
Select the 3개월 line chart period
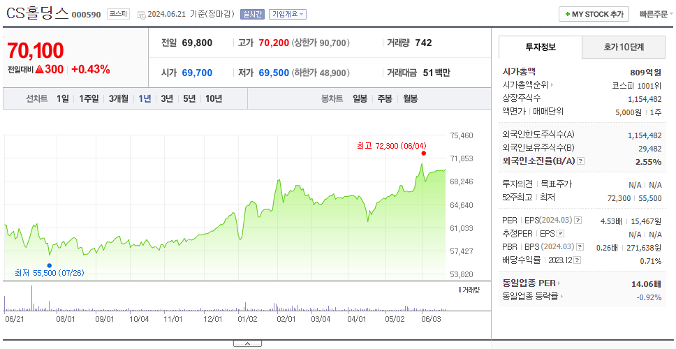pos(119,98)
